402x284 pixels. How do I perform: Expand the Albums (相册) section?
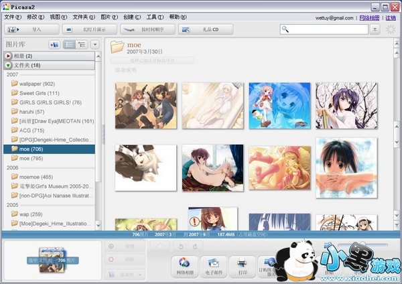(x=8, y=56)
